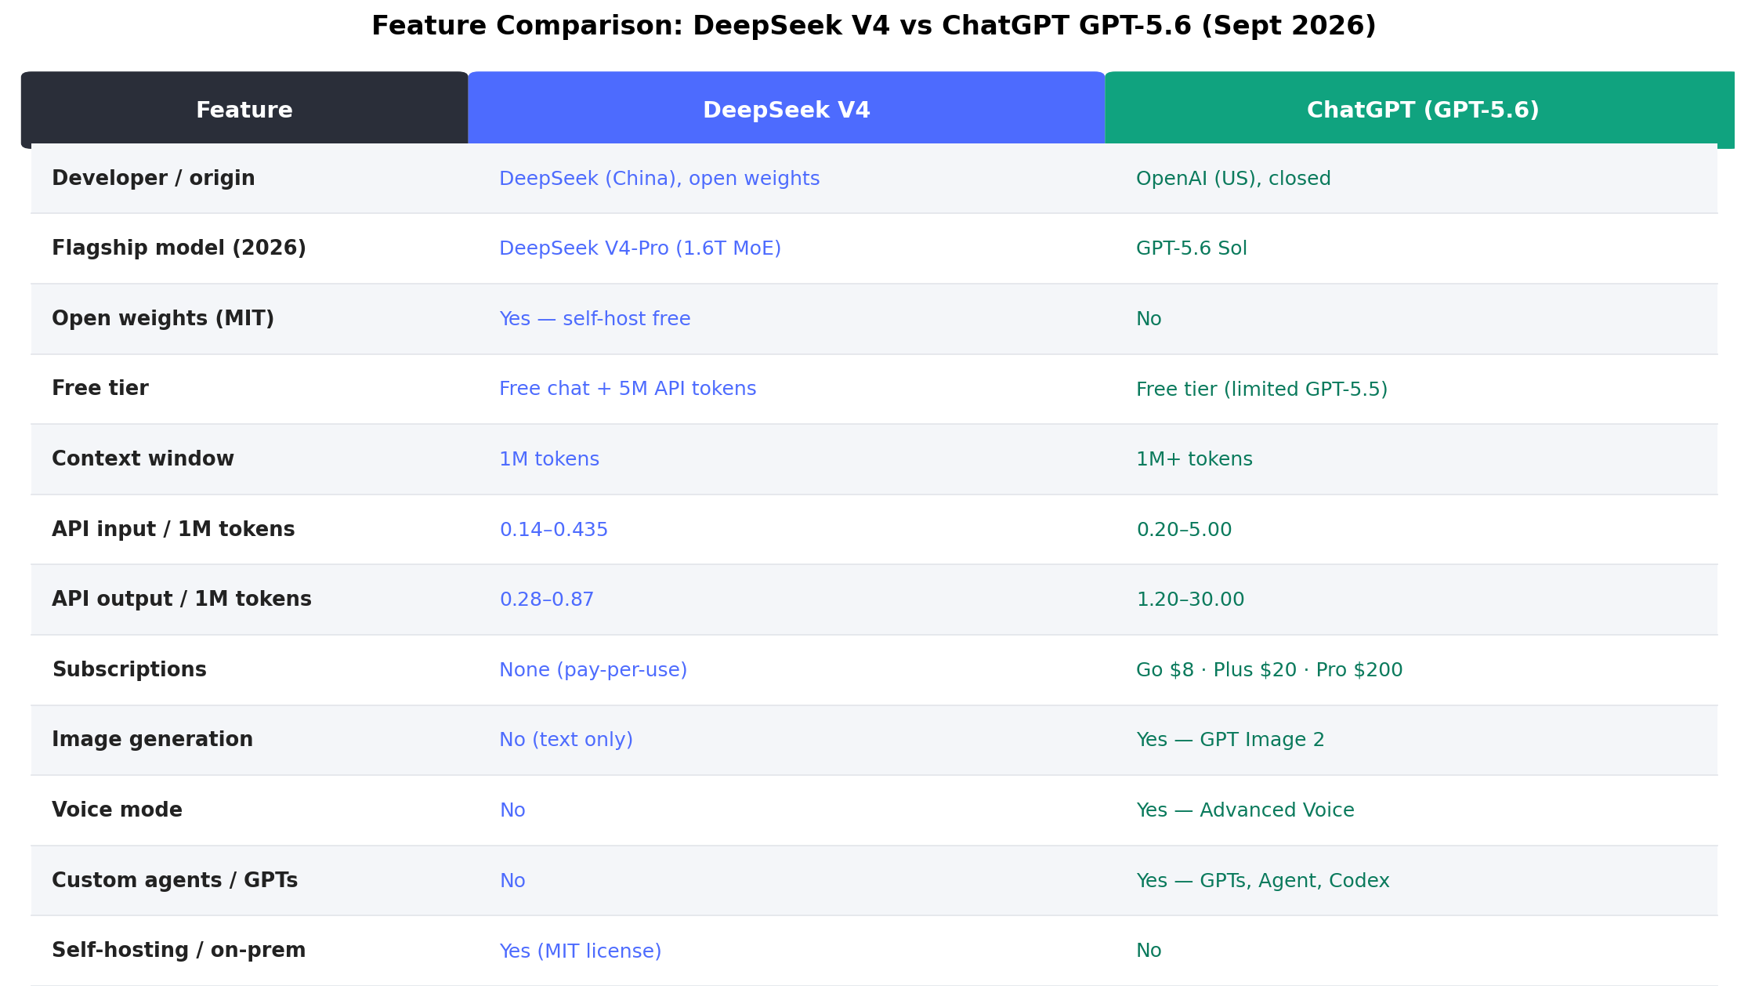Click the 'Image generation' row label

pyautogui.click(x=152, y=740)
